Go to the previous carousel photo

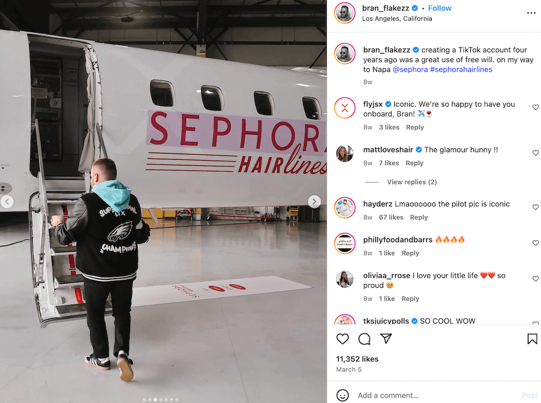pyautogui.click(x=7, y=201)
